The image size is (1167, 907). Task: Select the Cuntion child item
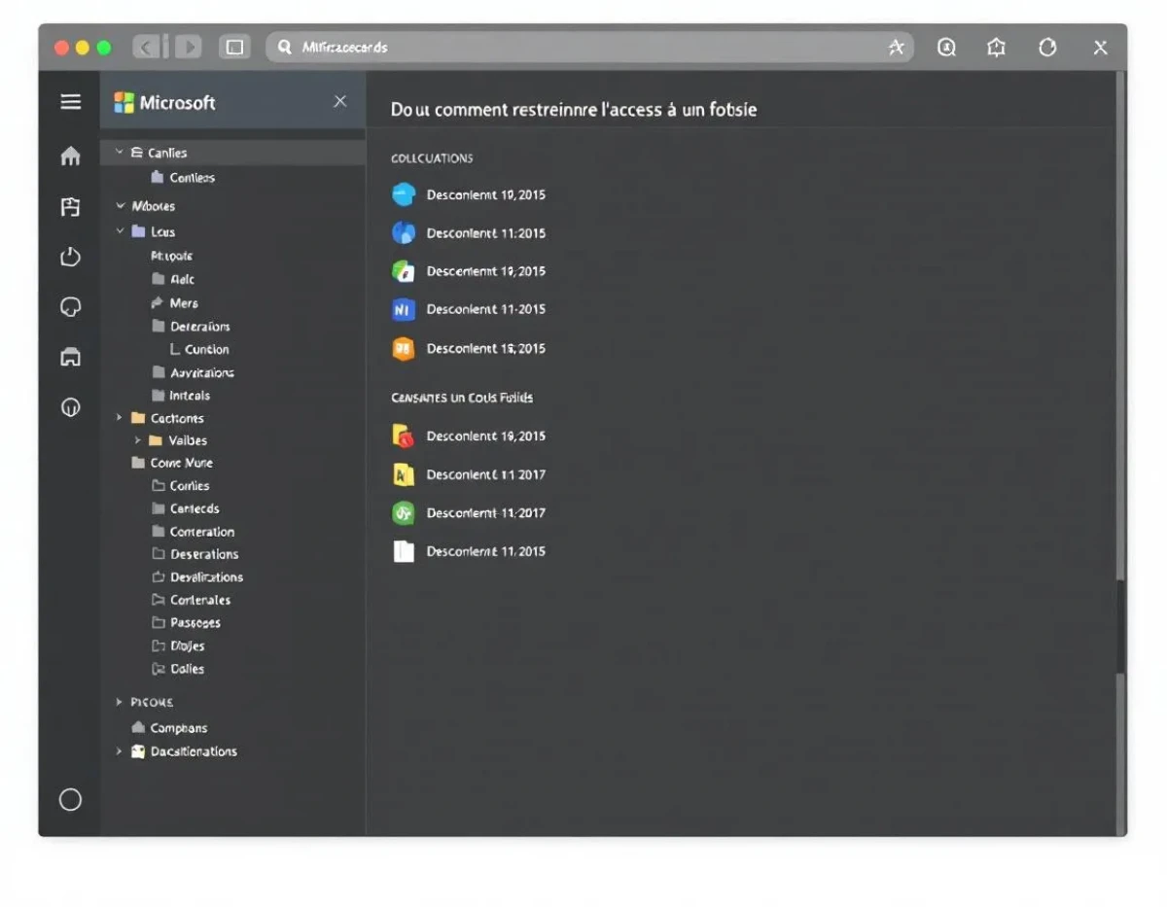tap(199, 349)
